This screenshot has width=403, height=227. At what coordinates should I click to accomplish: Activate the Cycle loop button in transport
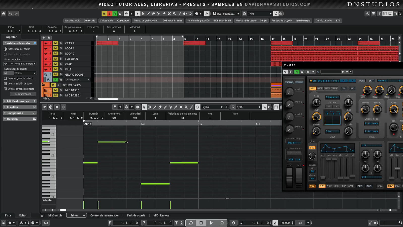coord(191,223)
